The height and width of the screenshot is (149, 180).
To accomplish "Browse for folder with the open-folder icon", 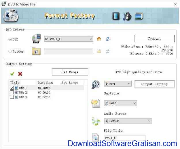I will (x=99, y=51).
